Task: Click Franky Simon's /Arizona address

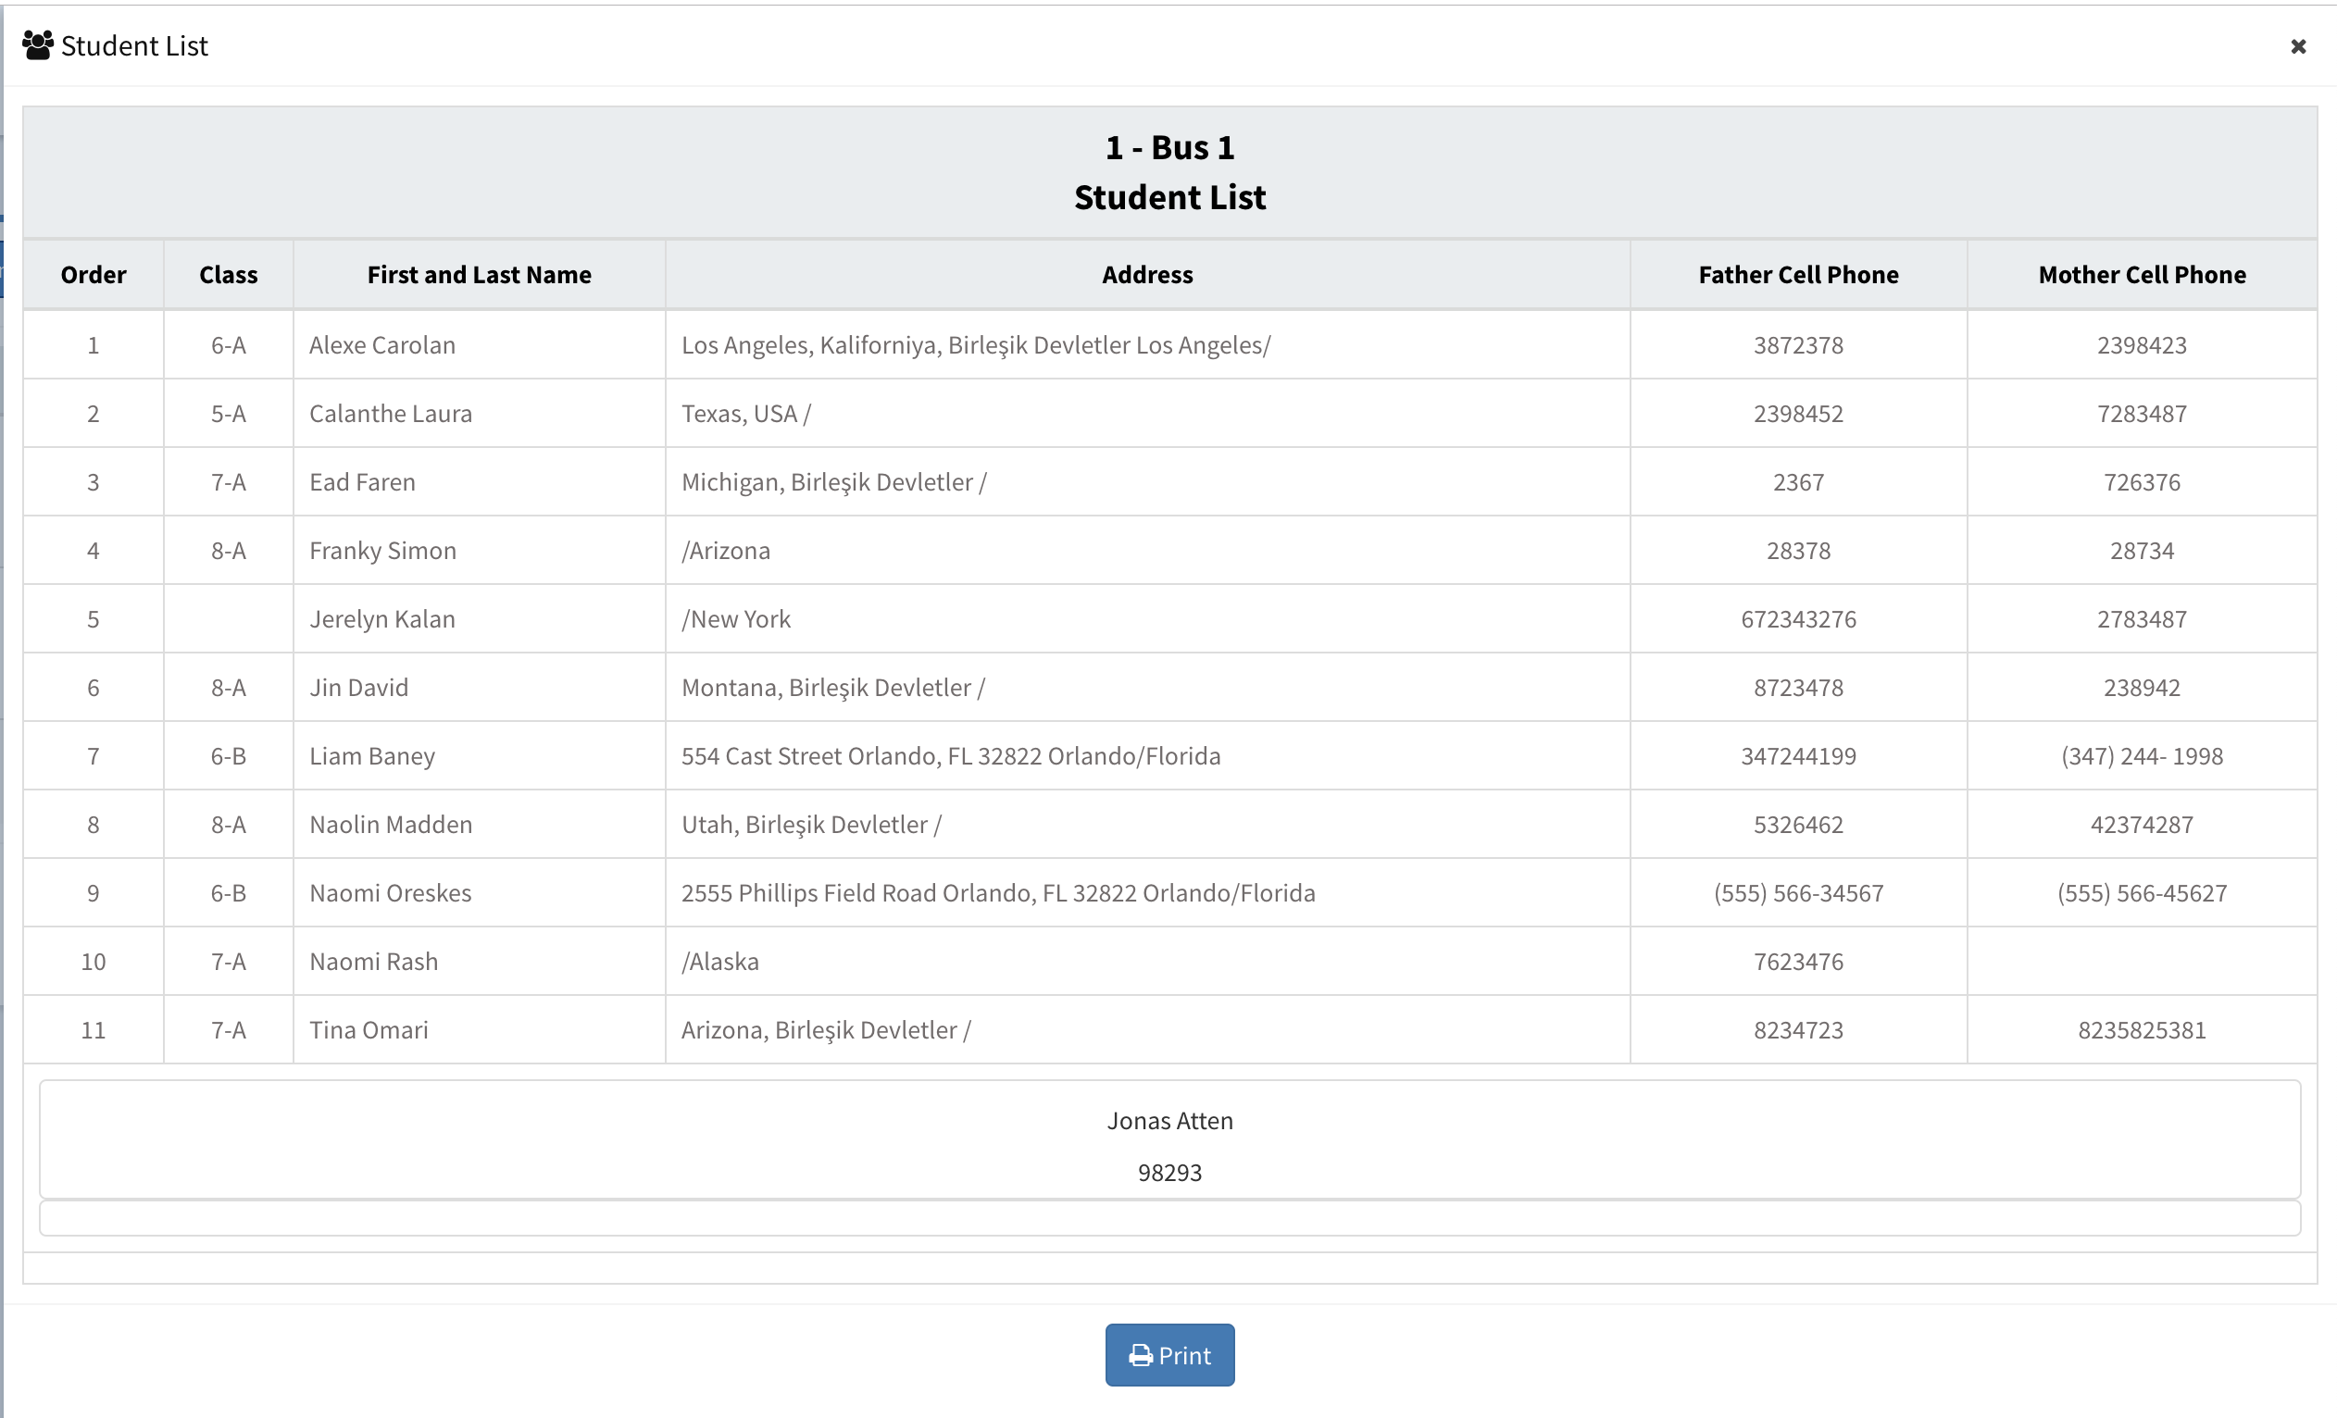Action: (x=726, y=551)
